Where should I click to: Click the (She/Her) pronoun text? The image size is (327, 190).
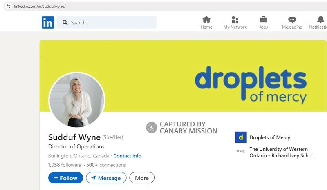(113, 137)
